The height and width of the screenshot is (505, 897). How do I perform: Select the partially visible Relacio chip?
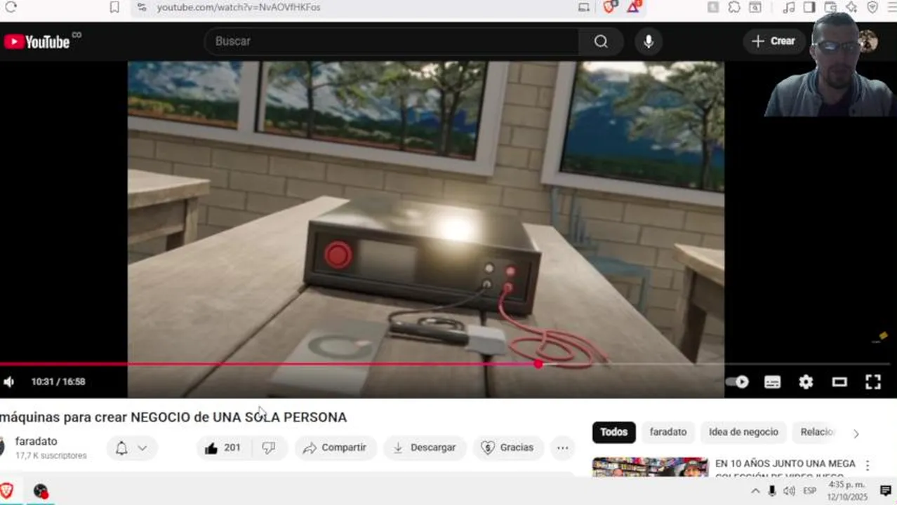[x=816, y=432]
